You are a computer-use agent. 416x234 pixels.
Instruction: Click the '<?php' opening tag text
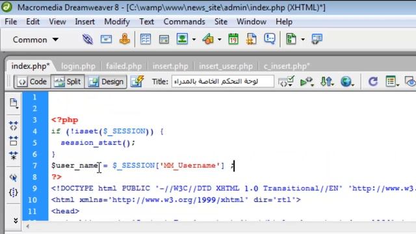click(65, 120)
